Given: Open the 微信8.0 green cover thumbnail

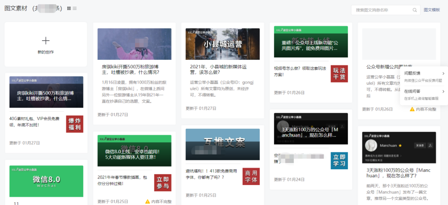Looking at the screenshot, I should (x=46, y=181).
